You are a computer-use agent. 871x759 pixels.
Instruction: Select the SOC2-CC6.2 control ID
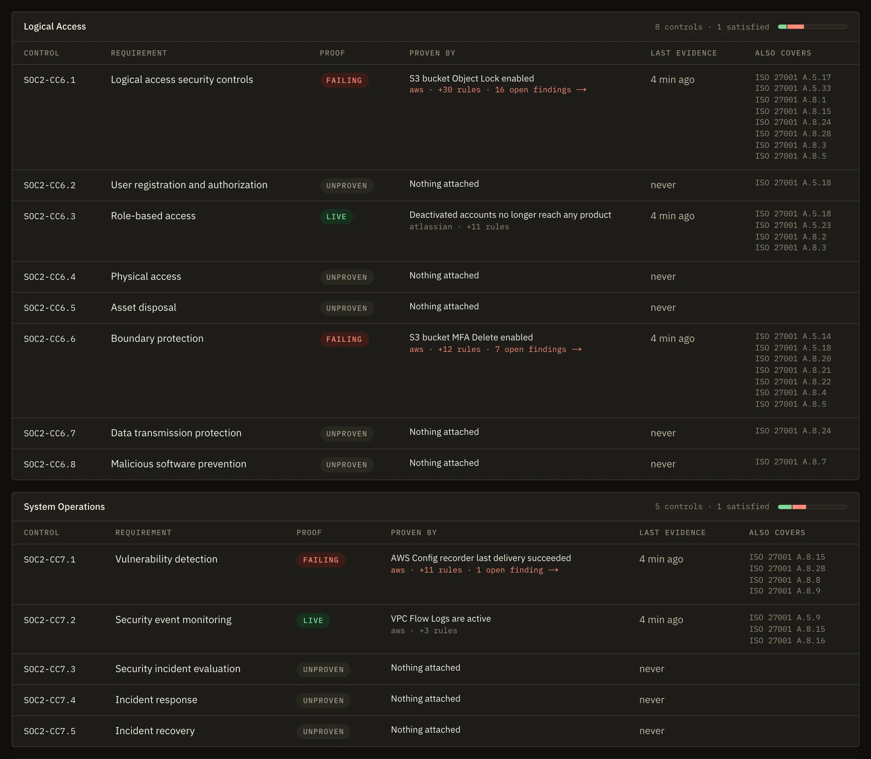tap(49, 186)
